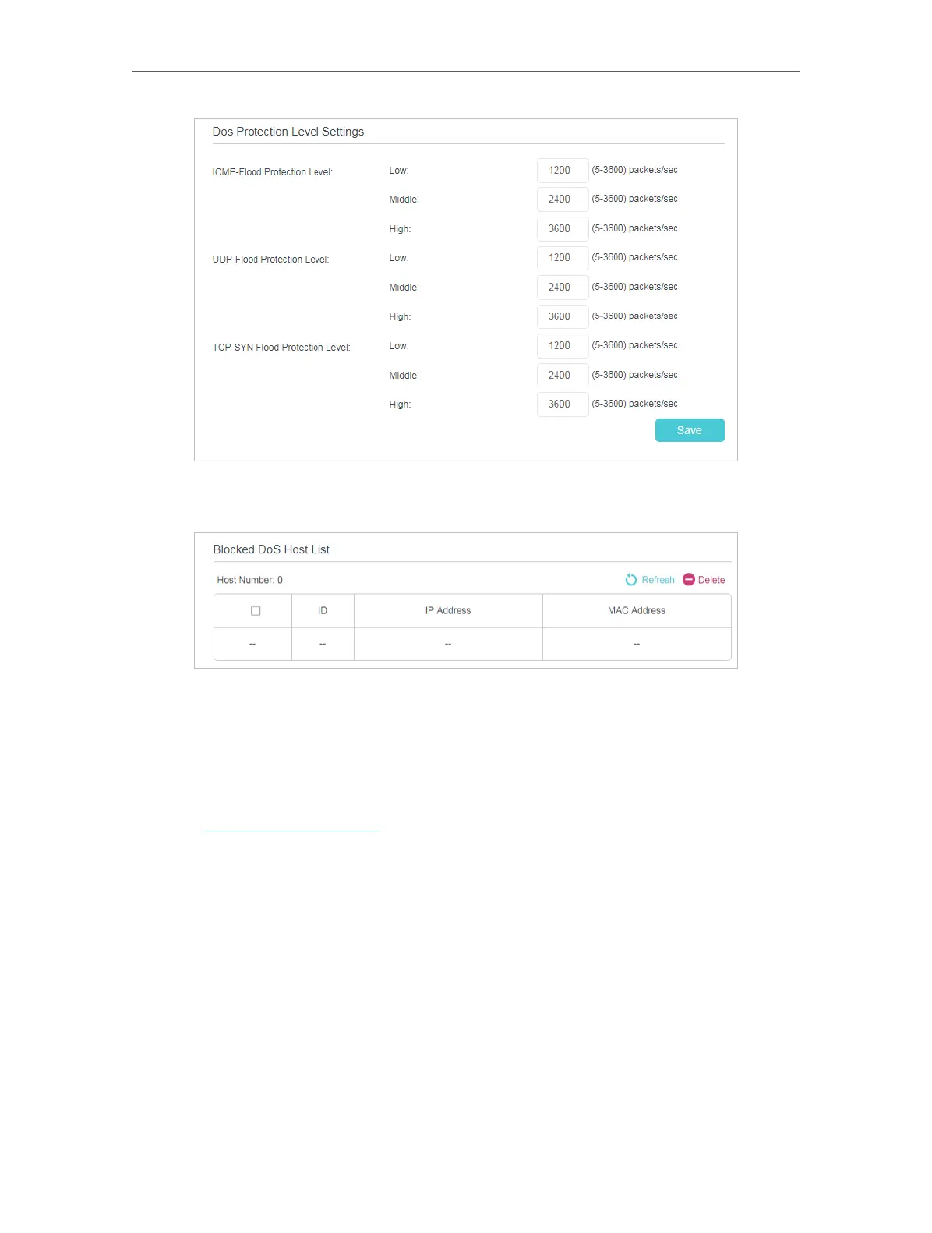
Task: Edit TCP-SYN-Flood High value field
Action: pyautogui.click(x=563, y=405)
